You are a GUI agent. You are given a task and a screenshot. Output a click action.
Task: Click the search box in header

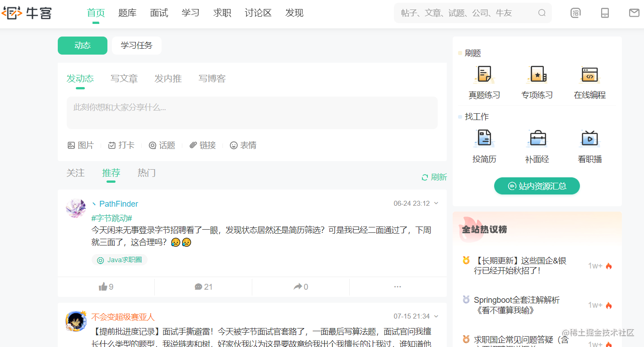coord(473,13)
